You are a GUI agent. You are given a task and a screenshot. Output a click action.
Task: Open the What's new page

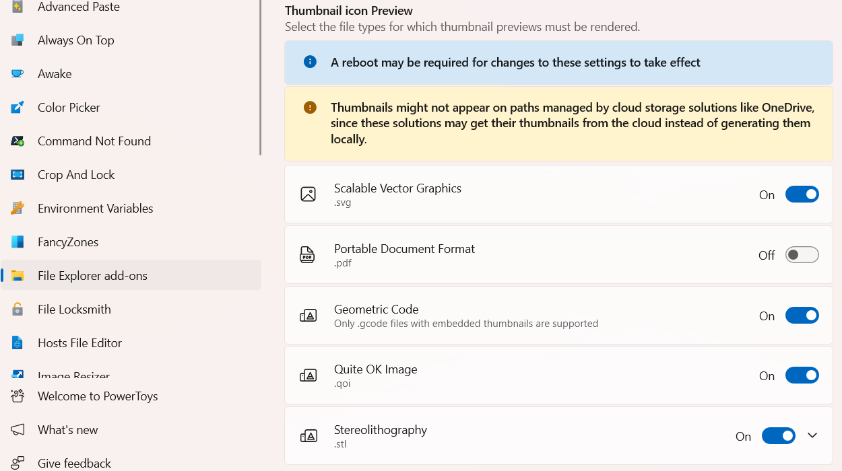tap(67, 430)
